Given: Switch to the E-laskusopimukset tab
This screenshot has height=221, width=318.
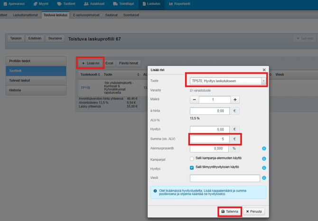Looking at the screenshot, I should click(86, 15).
